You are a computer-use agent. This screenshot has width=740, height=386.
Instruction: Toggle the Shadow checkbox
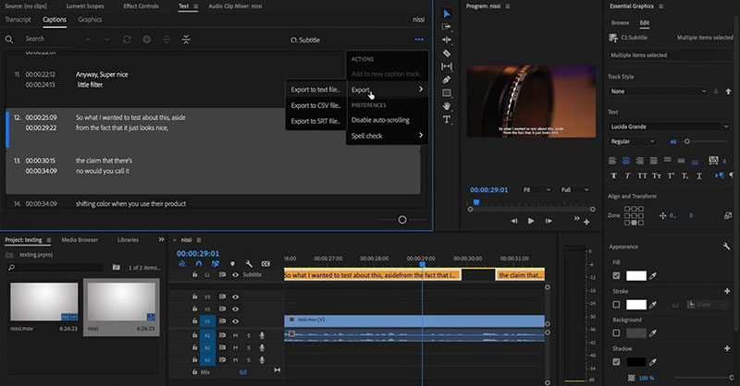[x=616, y=362]
